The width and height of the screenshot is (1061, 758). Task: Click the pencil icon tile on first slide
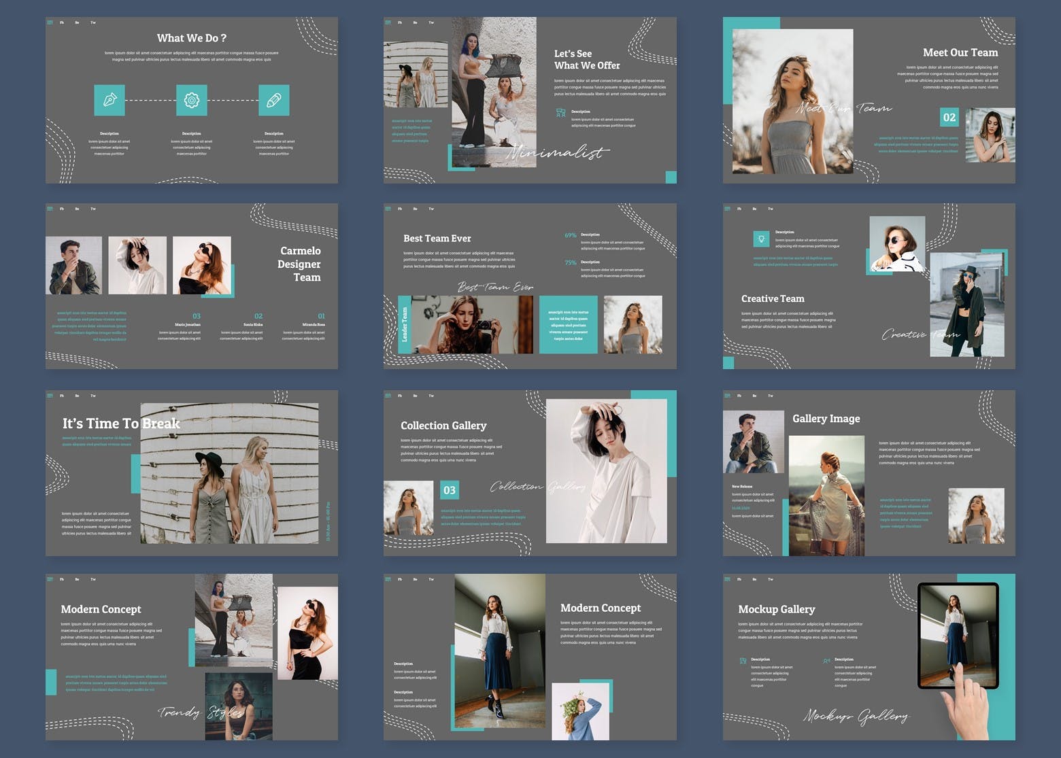pyautogui.click(x=273, y=101)
